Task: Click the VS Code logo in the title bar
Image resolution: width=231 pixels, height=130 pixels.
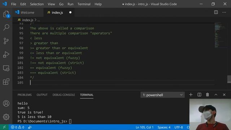Action: [5, 4]
